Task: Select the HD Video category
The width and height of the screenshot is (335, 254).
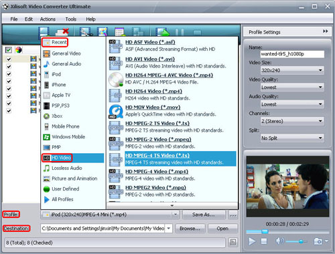Action: (x=73, y=158)
